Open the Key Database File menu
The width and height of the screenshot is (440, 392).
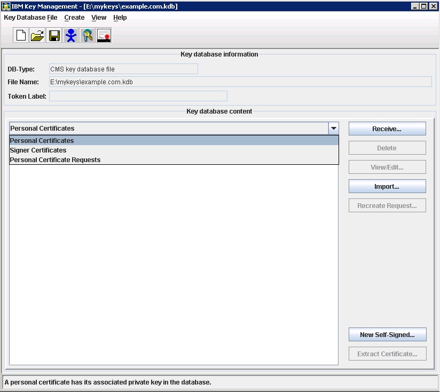pyautogui.click(x=30, y=18)
